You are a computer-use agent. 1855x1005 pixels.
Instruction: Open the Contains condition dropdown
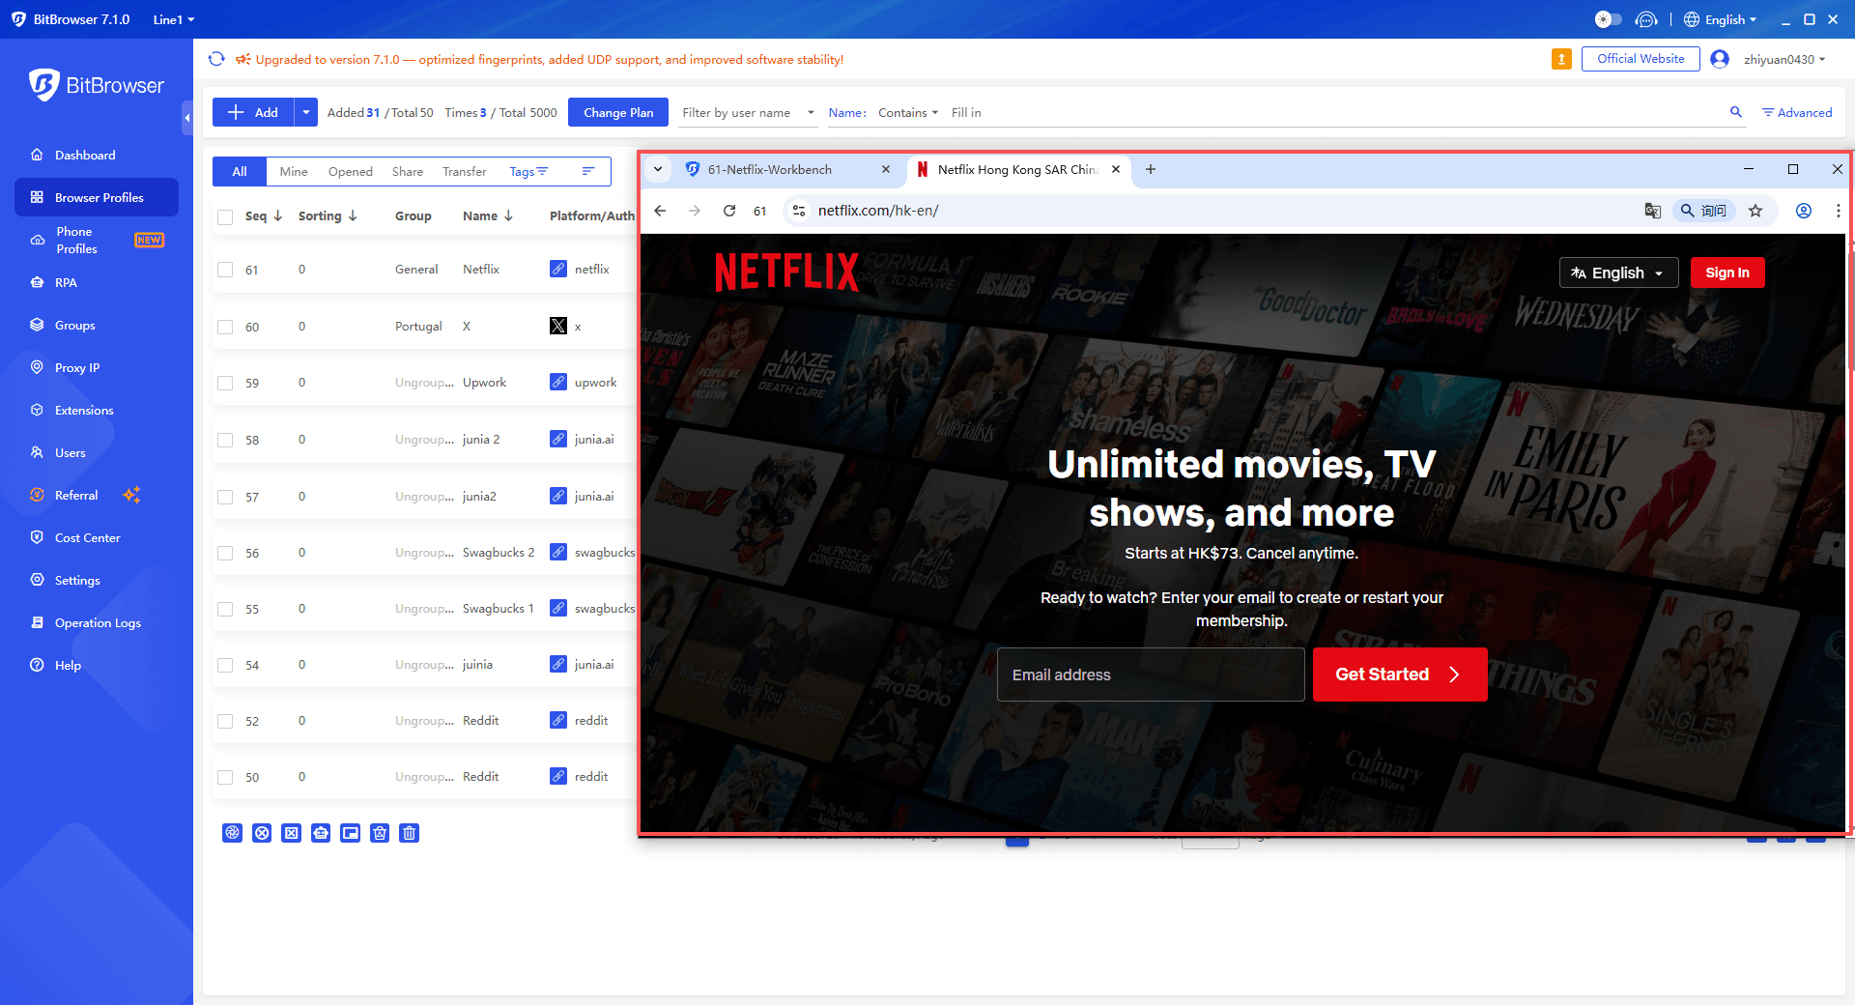click(906, 112)
